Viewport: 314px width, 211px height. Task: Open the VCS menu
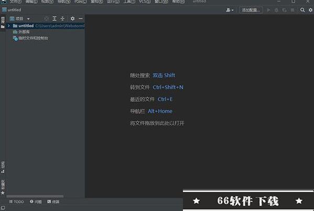point(145,2)
